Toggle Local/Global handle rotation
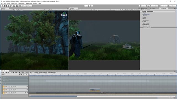The width and height of the screenshot is (177, 99). pyautogui.click(x=30, y=6)
